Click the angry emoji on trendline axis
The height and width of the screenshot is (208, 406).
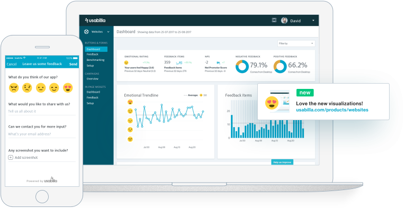pos(130,139)
